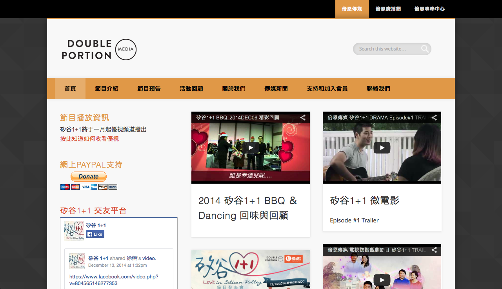The height and width of the screenshot is (289, 502).
Task: Open the facebook.com/video.php link
Action: pyautogui.click(x=114, y=280)
